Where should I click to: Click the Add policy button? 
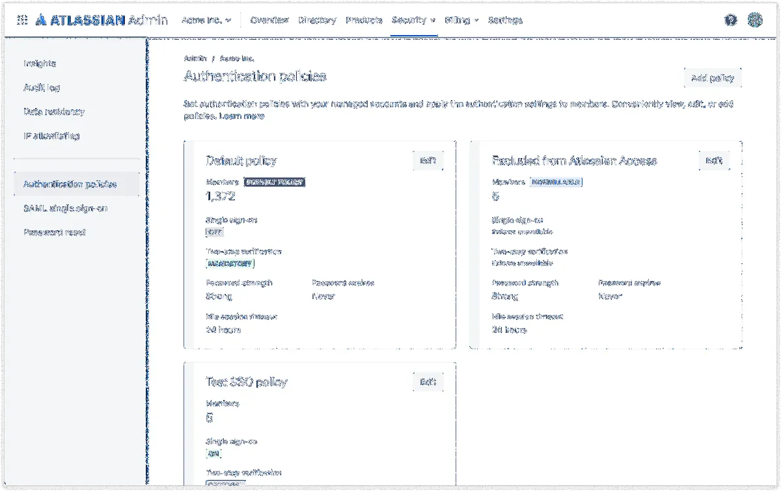tap(713, 78)
